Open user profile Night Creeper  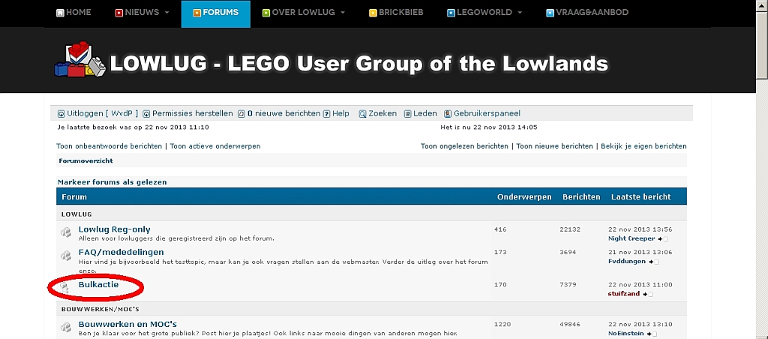click(631, 238)
